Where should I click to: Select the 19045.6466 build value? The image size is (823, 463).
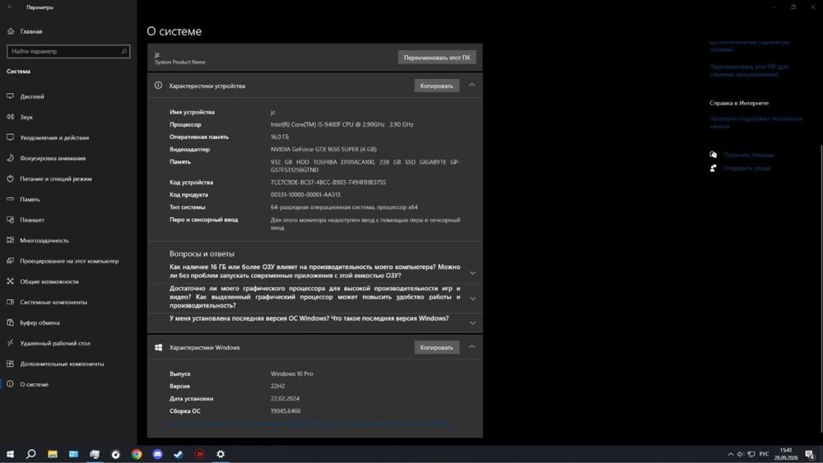click(286, 411)
